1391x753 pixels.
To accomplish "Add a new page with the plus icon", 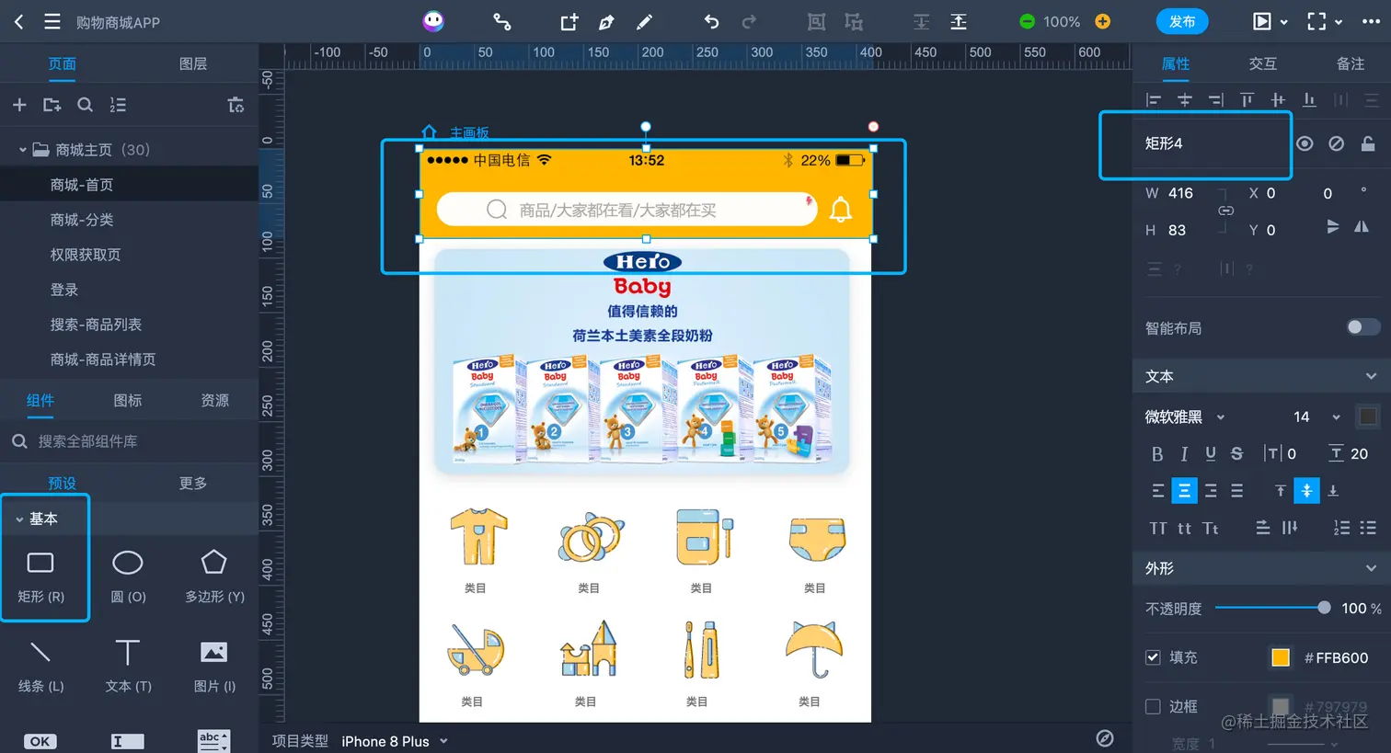I will (x=19, y=105).
